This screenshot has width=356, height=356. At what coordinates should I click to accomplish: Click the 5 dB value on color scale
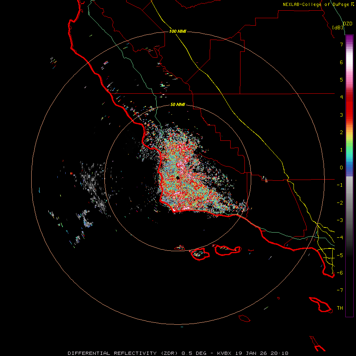coord(341,80)
